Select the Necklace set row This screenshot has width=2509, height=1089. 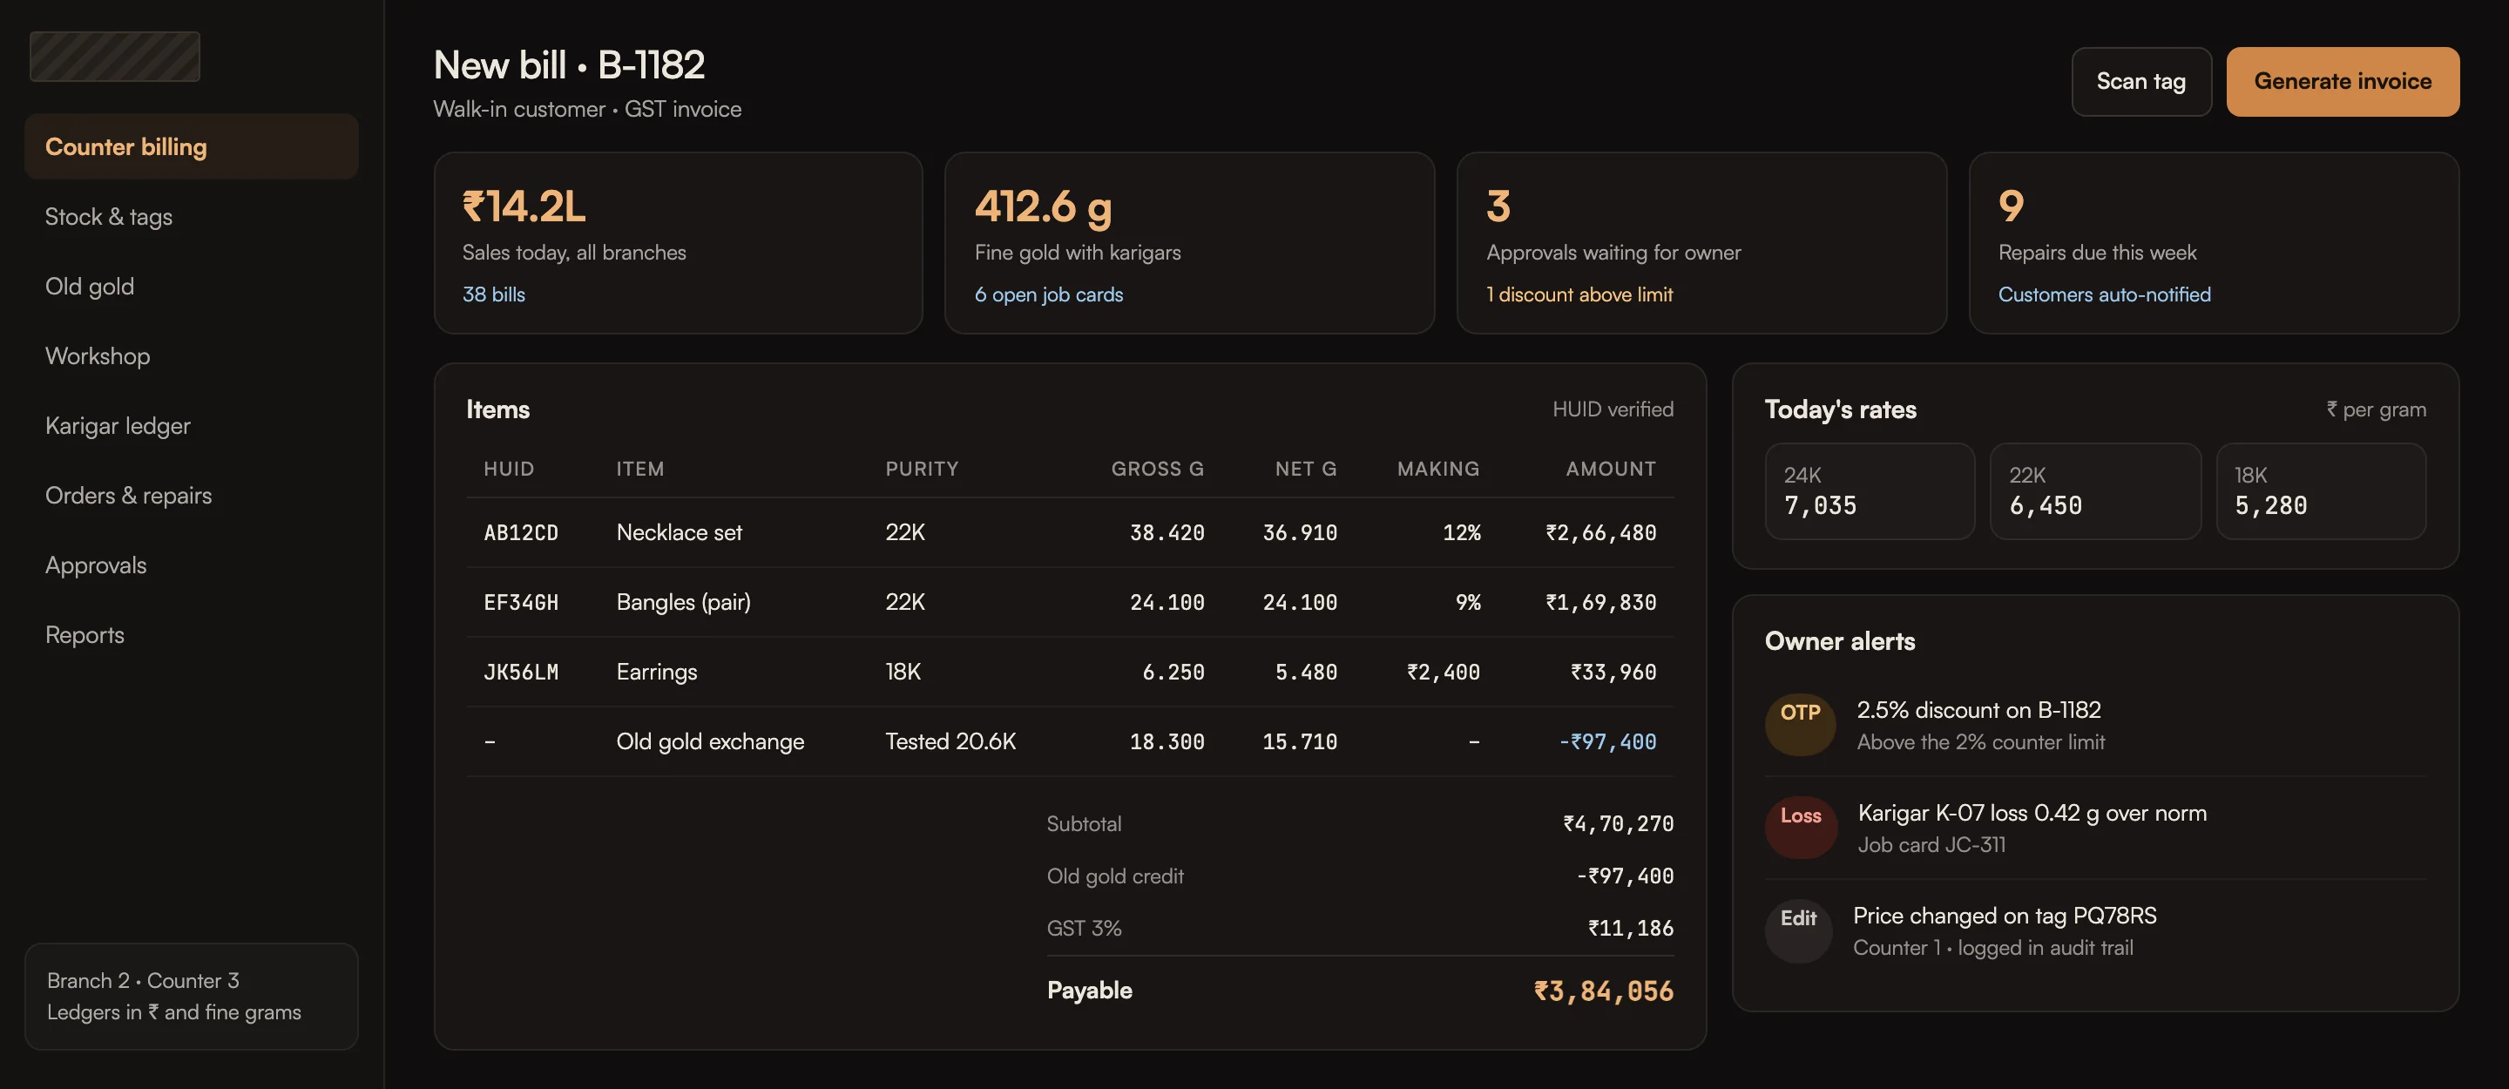(1070, 533)
